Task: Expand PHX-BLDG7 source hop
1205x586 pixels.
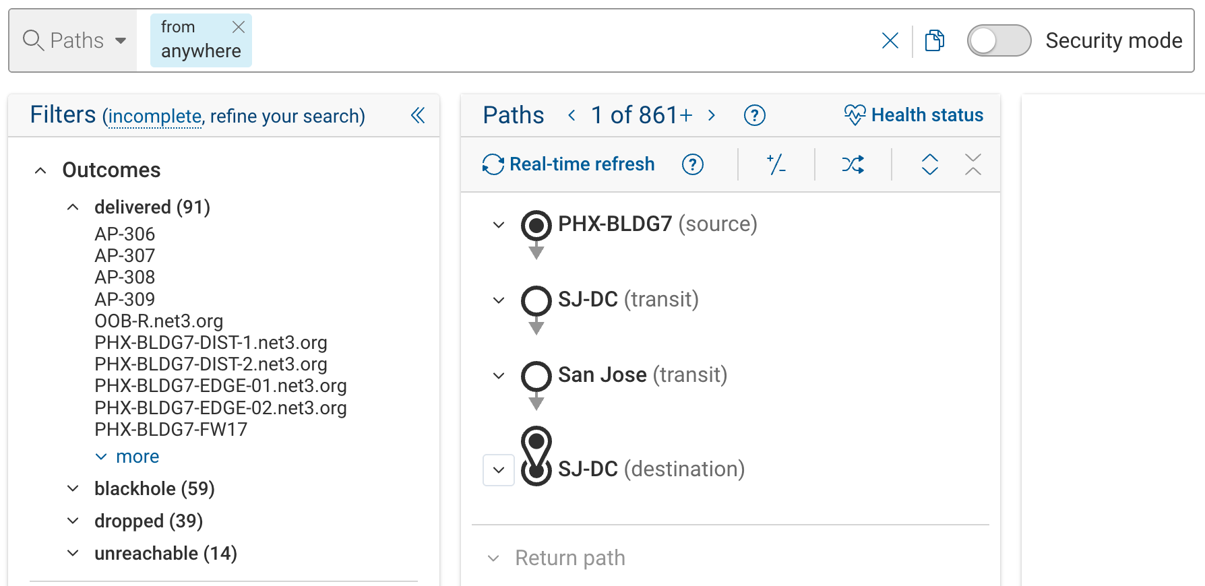Action: click(x=499, y=224)
